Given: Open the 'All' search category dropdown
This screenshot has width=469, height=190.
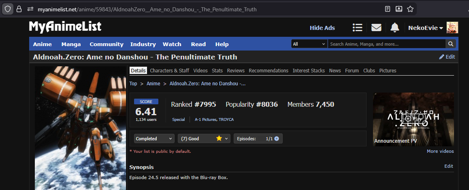Looking at the screenshot, I should coord(309,44).
